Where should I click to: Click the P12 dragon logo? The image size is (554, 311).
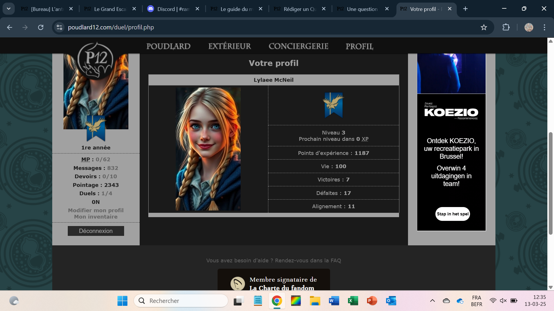pos(96,60)
